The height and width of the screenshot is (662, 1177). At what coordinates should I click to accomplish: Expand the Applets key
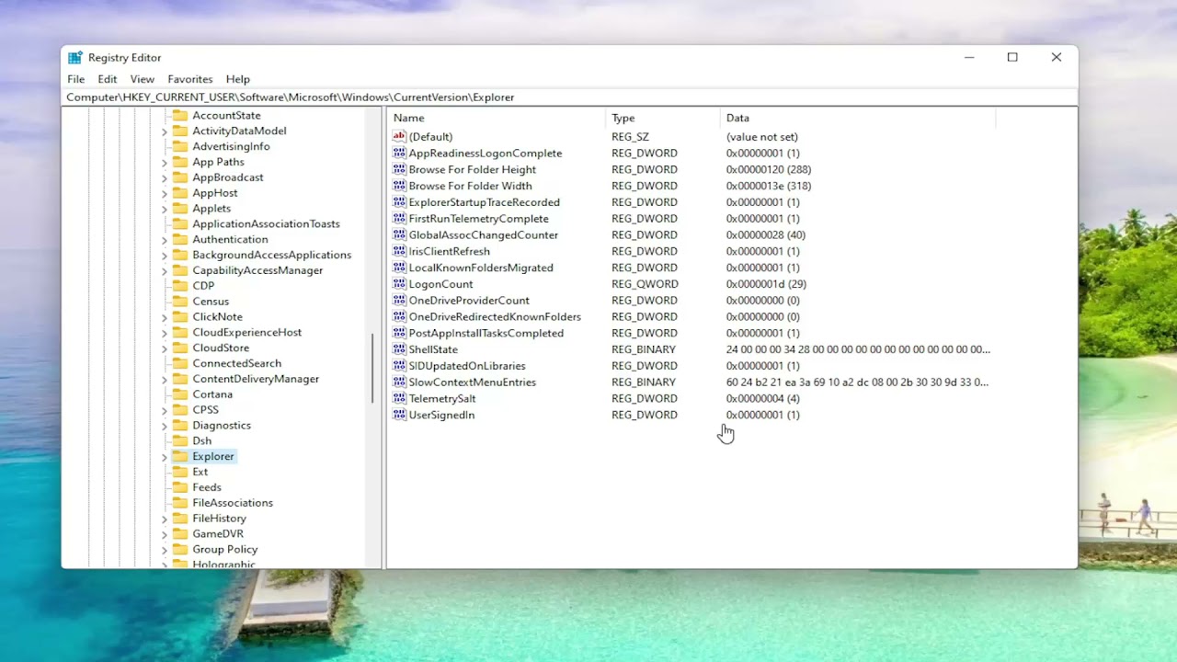(165, 209)
